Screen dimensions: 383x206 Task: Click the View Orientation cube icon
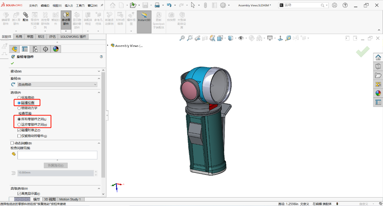pos(220,38)
